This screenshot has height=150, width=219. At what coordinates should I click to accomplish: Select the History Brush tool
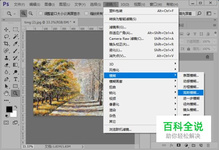pos(16,58)
